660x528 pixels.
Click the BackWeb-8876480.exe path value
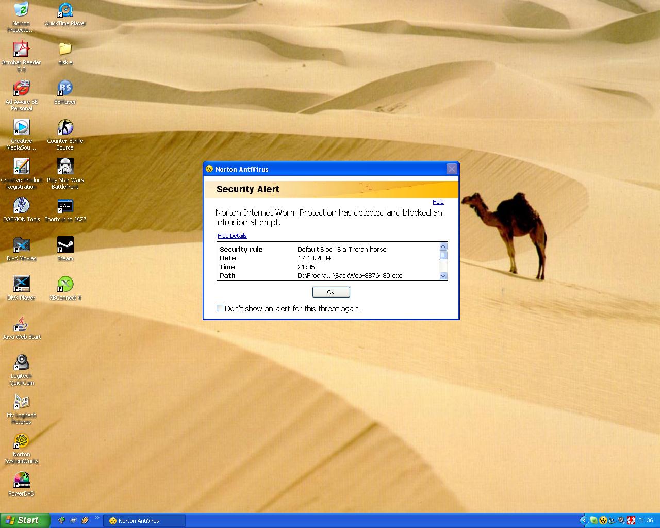[350, 275]
